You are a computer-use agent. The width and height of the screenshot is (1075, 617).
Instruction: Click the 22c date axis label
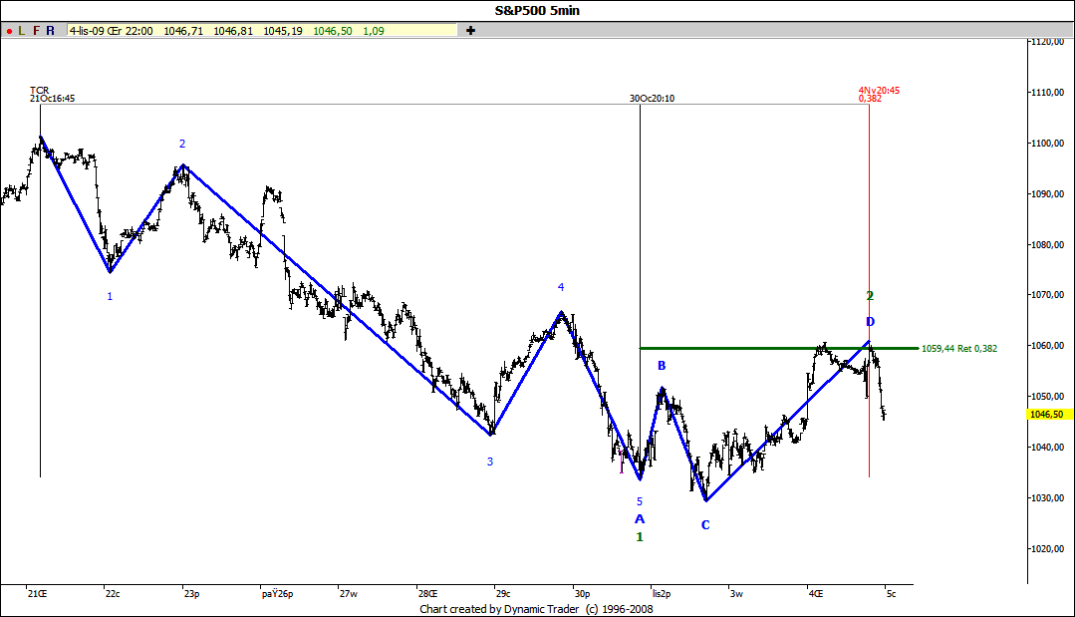point(113,594)
